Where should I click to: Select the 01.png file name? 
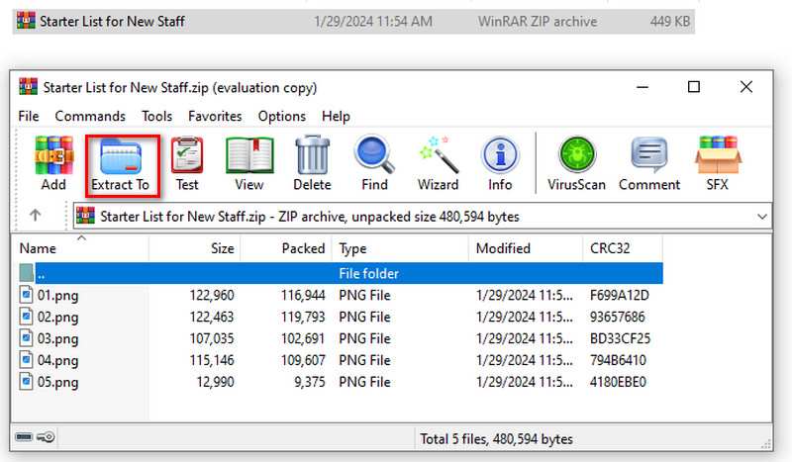(x=58, y=296)
